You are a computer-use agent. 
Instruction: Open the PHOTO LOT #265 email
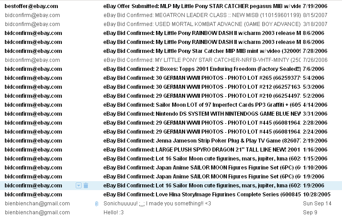202,78
